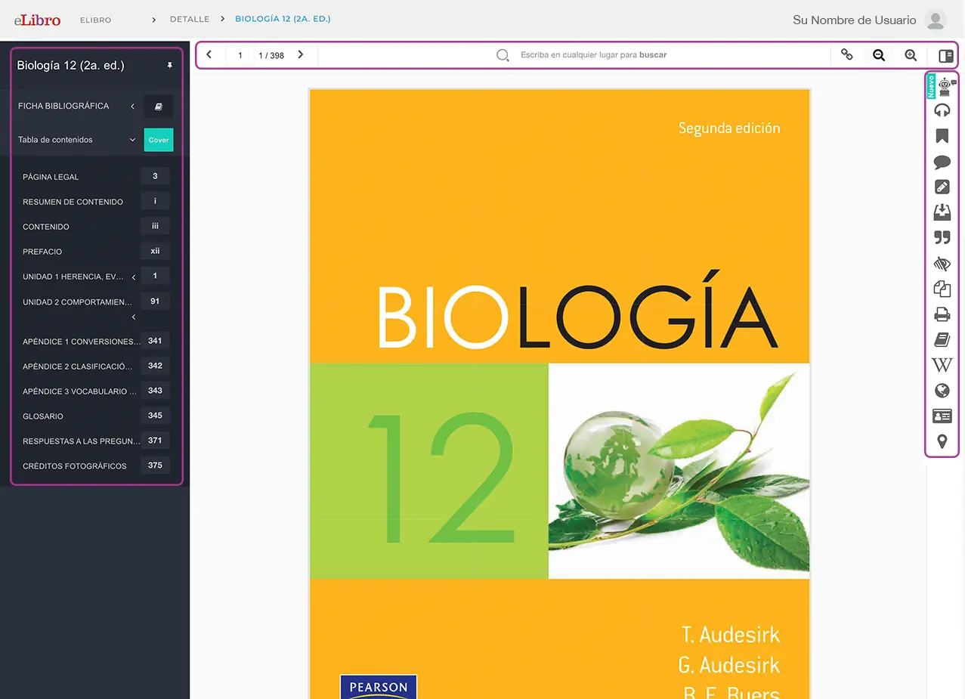Click the download icon in sidebar
The width and height of the screenshot is (965, 699).
pyautogui.click(x=942, y=212)
